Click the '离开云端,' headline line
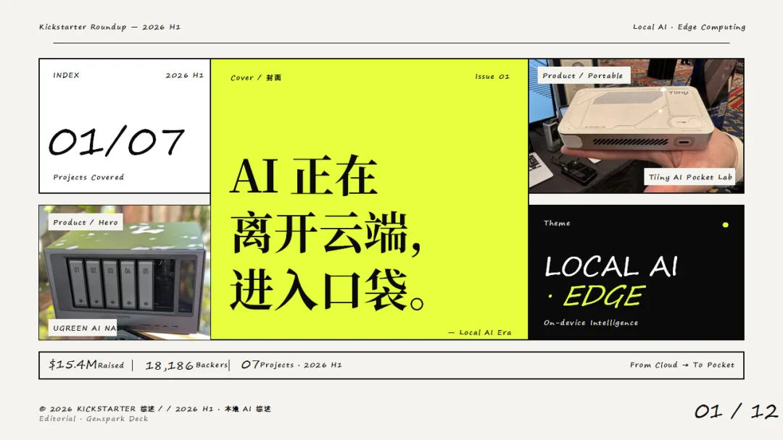The image size is (783, 440). pos(326,233)
